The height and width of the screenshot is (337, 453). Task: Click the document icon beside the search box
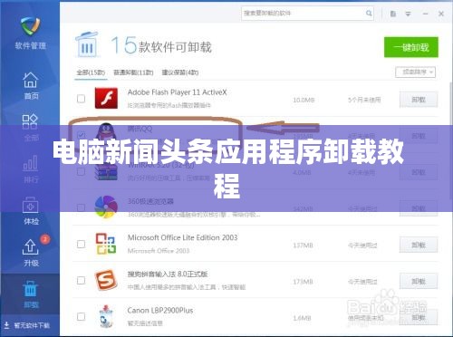point(393,14)
